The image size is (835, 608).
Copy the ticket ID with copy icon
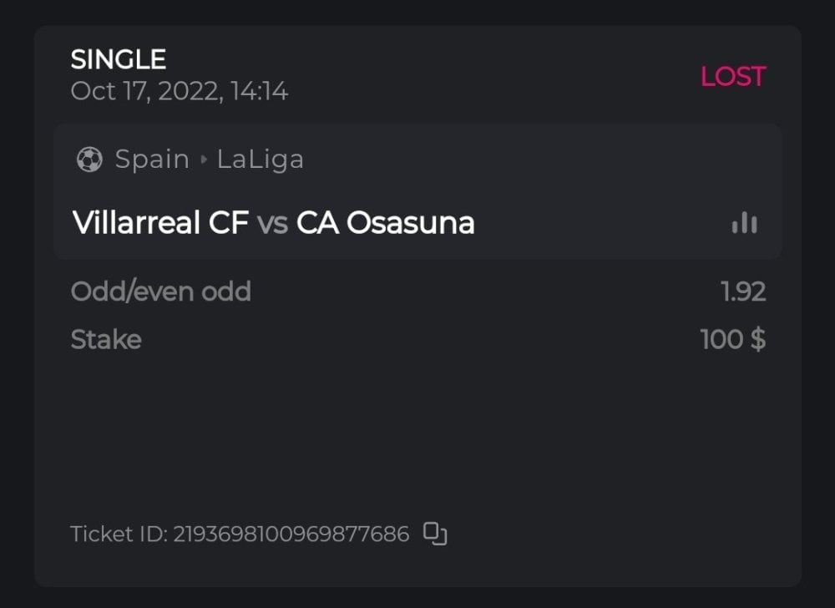(435, 533)
